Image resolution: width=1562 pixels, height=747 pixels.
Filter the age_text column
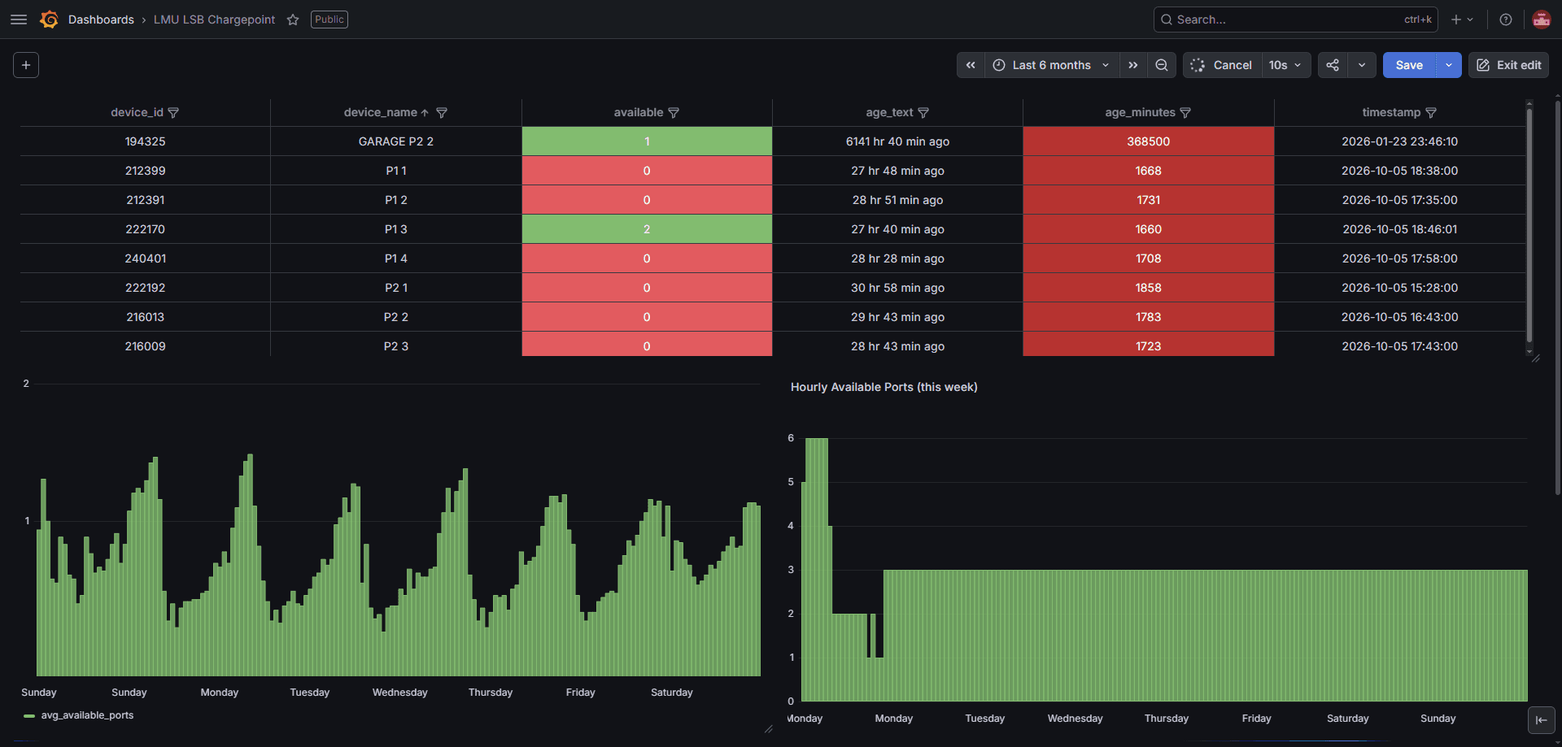click(x=923, y=113)
